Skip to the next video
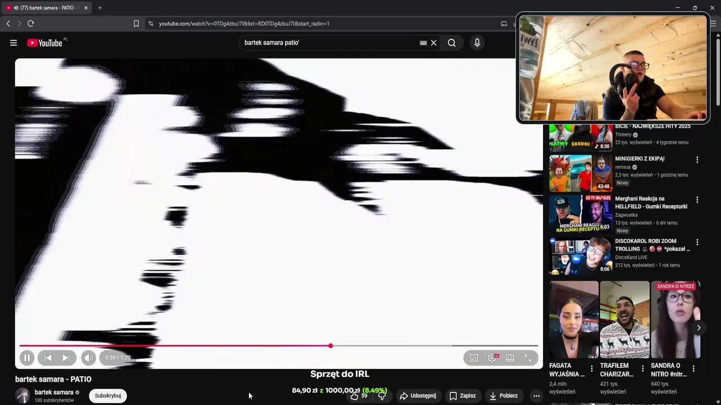 66,358
